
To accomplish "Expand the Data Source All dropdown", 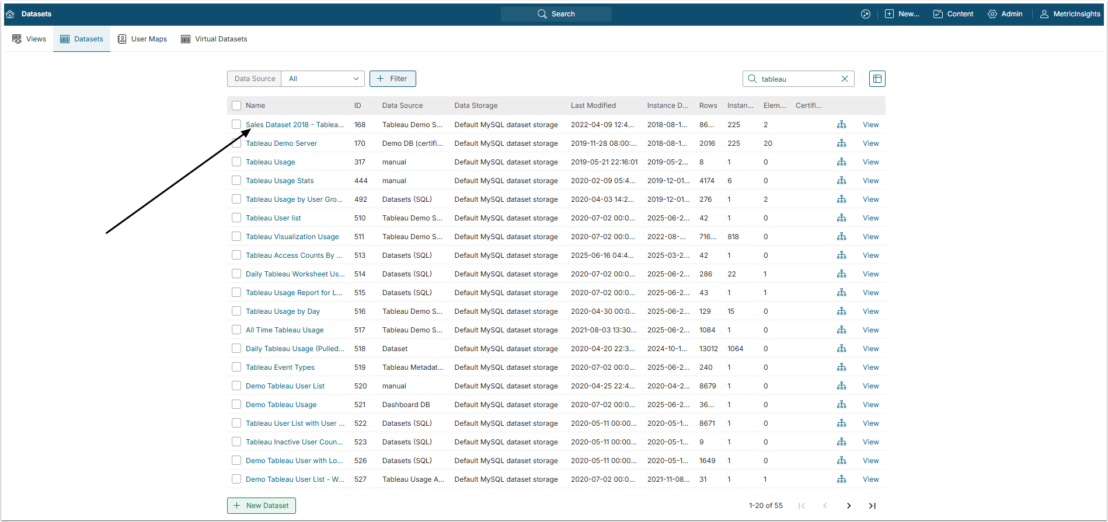I will pos(323,79).
